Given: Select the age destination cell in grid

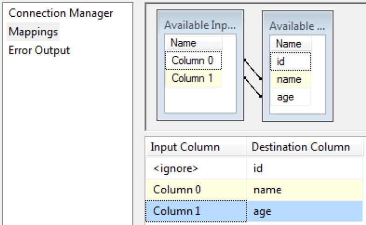Looking at the screenshot, I should tap(304, 211).
